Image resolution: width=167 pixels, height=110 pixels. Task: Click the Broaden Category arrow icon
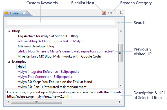point(110,13)
